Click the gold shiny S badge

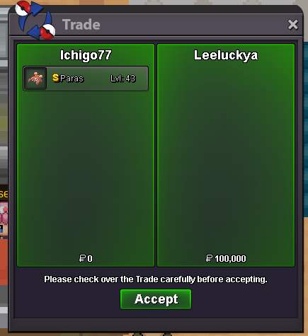[56, 78]
